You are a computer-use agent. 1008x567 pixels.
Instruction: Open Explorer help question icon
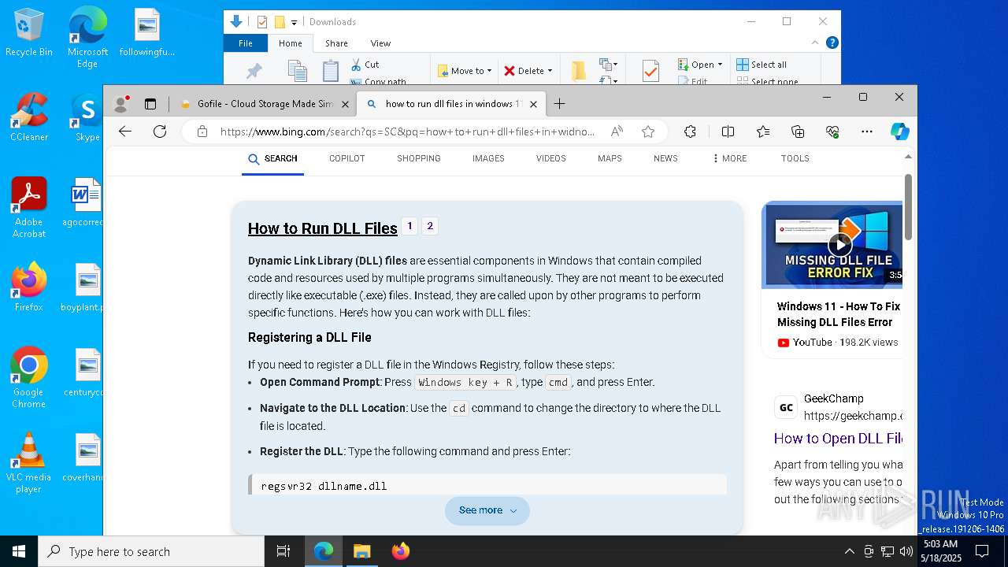pyautogui.click(x=832, y=43)
